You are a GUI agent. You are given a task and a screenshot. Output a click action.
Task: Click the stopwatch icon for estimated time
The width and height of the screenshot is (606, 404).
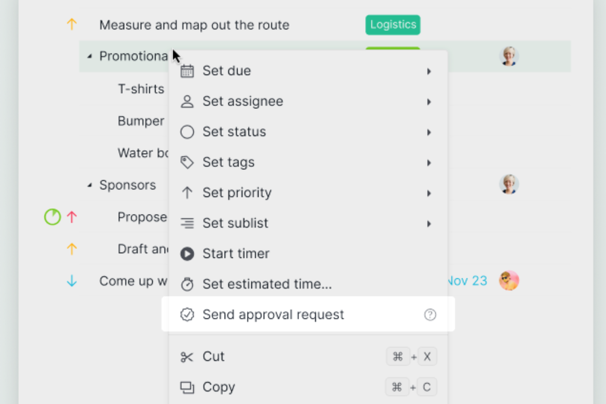click(x=187, y=284)
